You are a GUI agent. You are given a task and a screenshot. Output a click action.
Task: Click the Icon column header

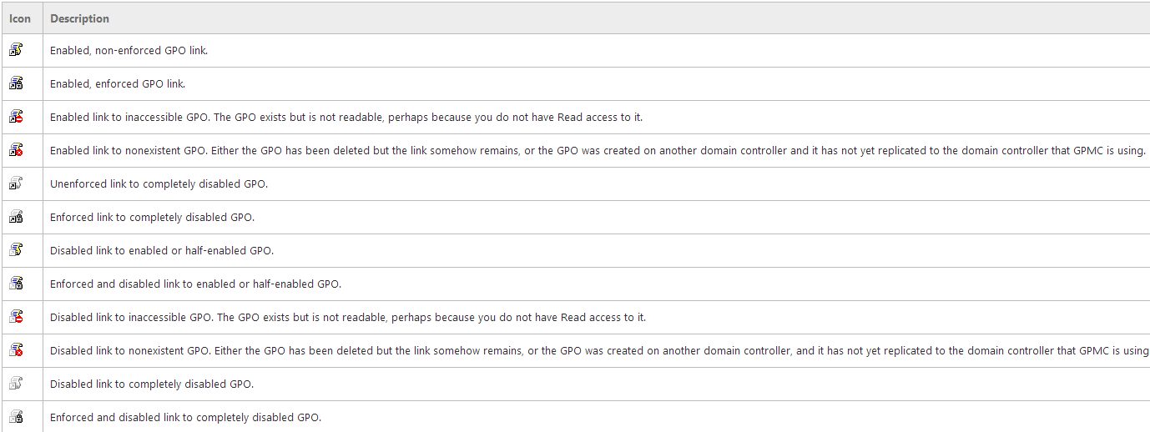point(20,18)
